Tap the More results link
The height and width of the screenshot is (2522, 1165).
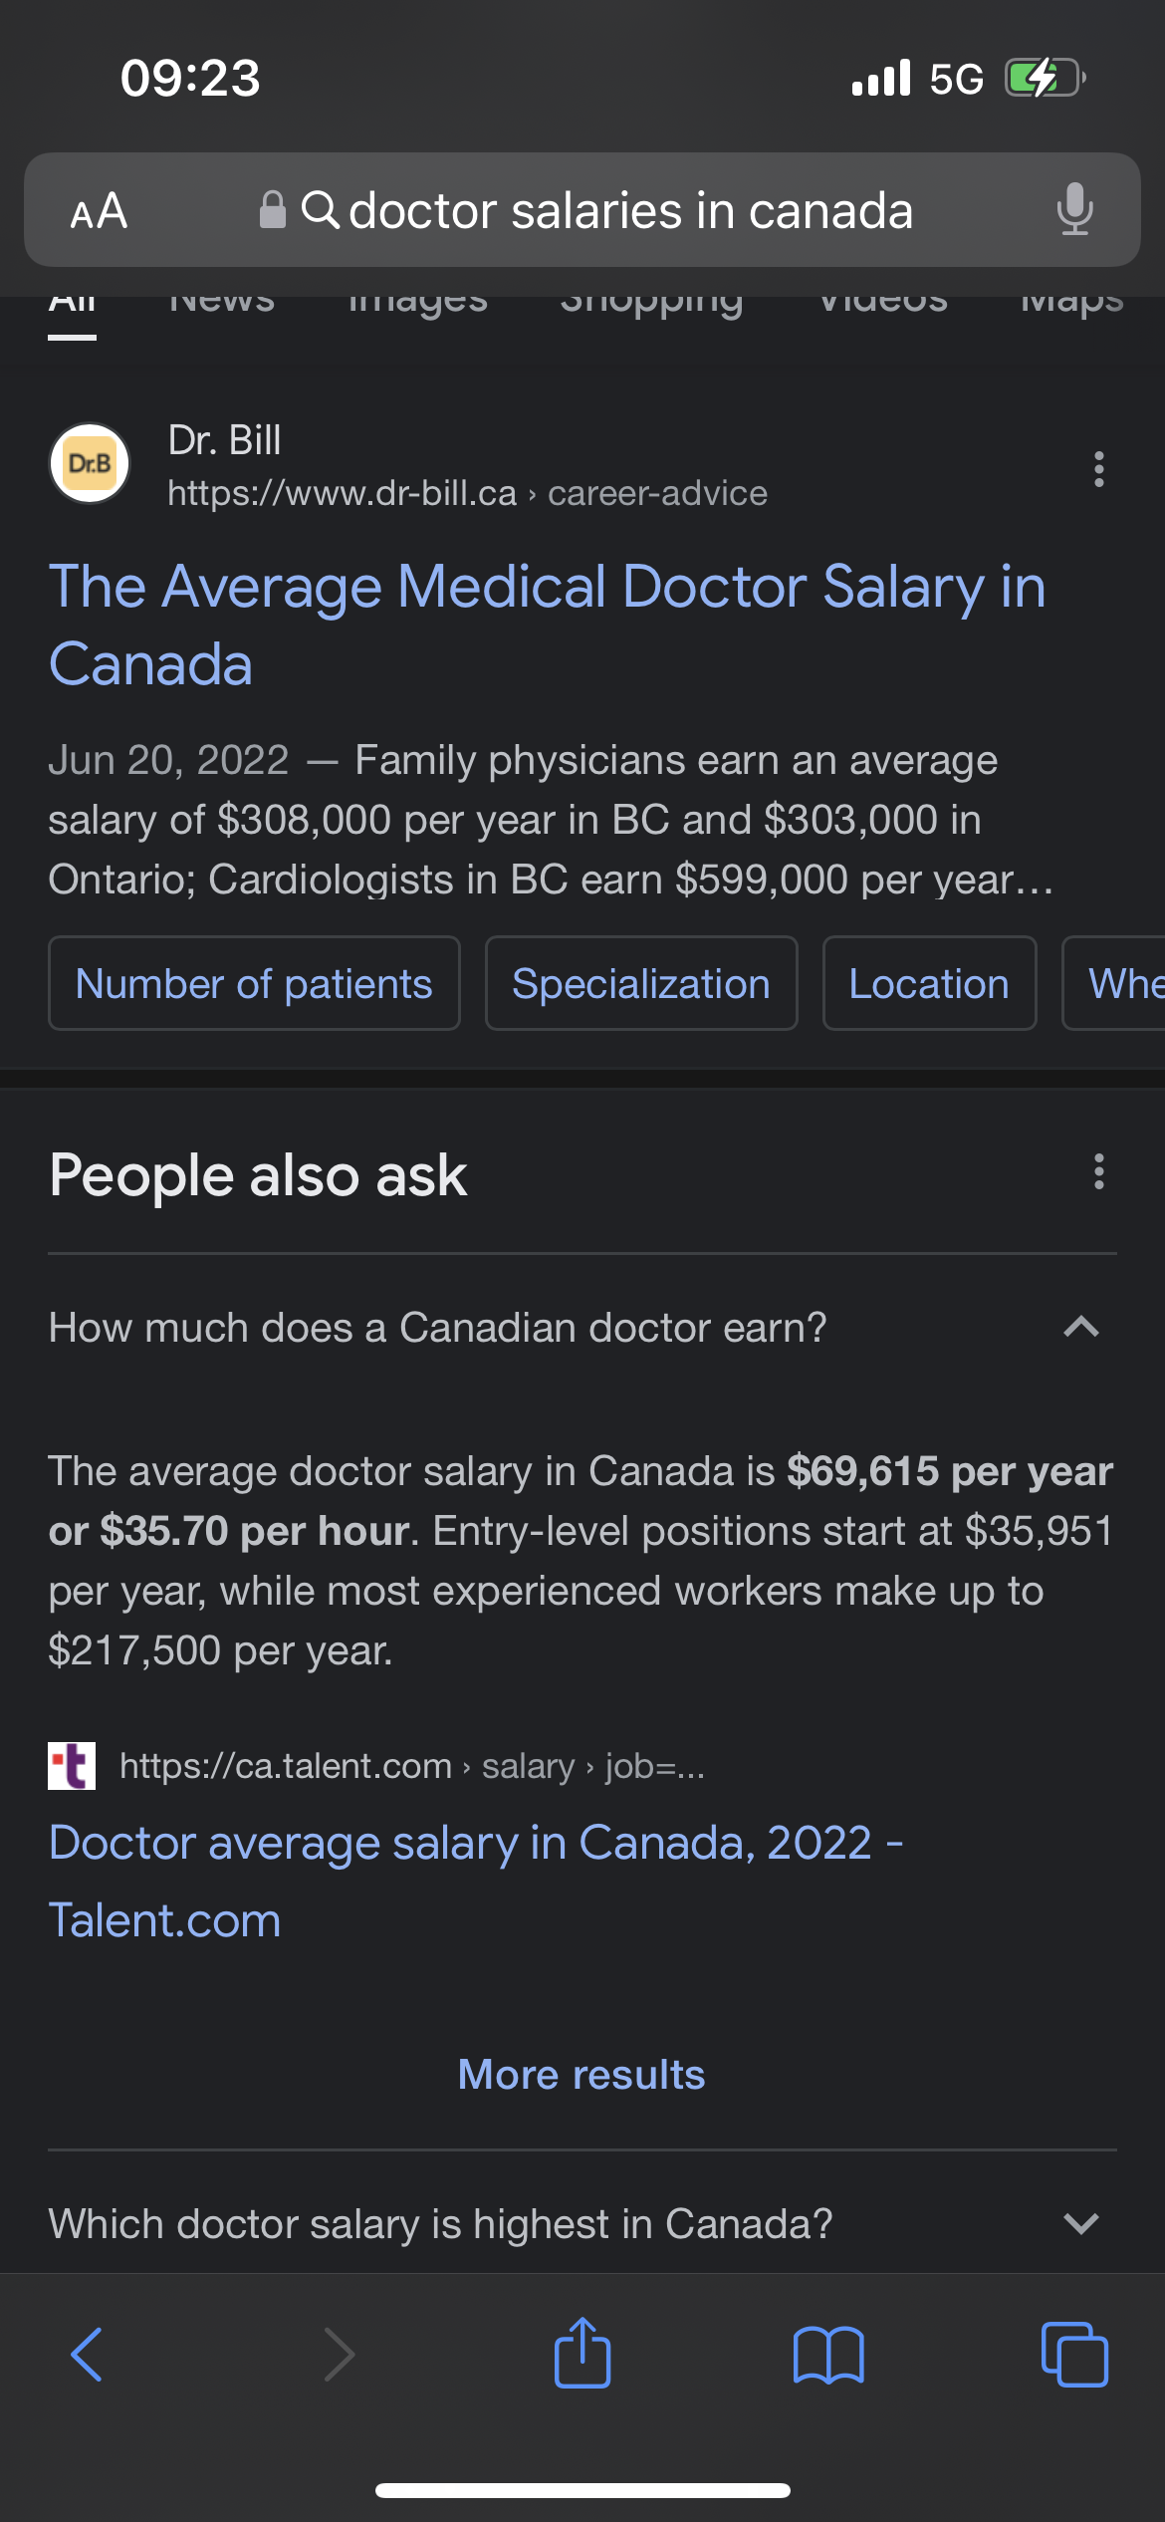point(582,2075)
